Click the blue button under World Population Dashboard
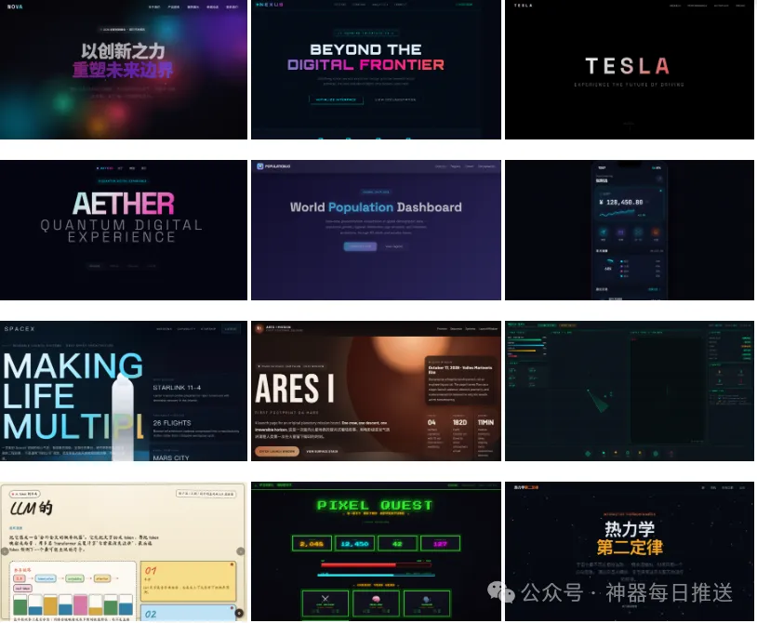This screenshot has height=623, width=757. coord(360,246)
